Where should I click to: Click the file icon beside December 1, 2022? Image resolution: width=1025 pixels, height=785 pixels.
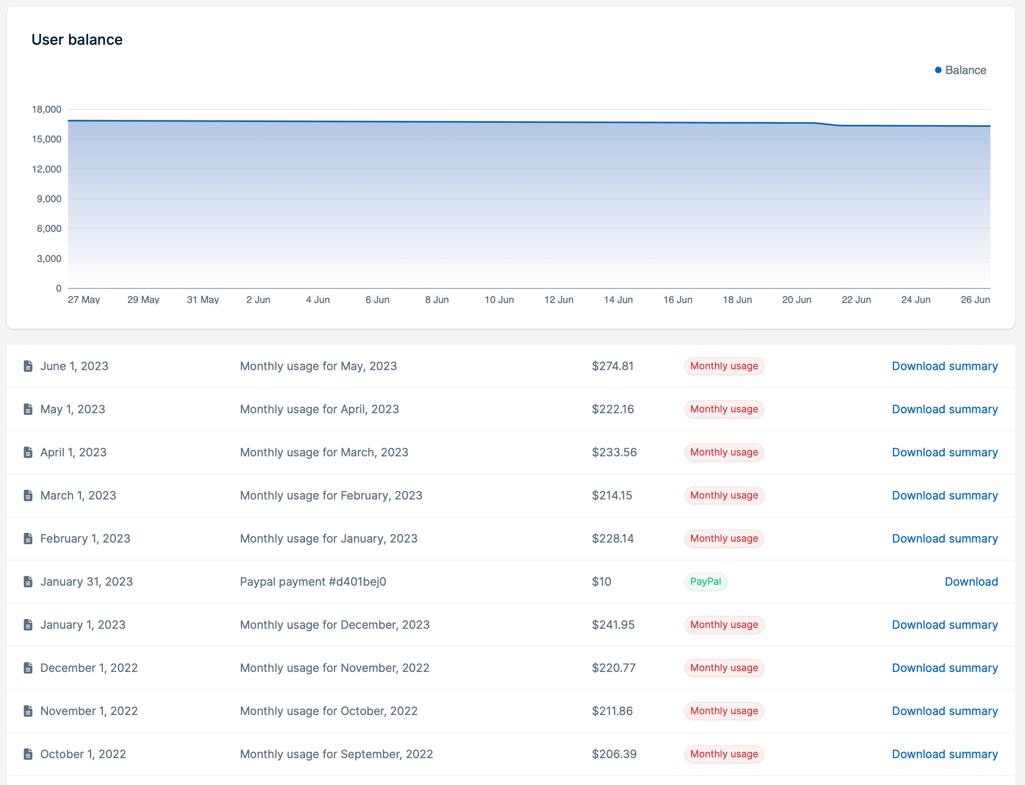[x=28, y=668]
